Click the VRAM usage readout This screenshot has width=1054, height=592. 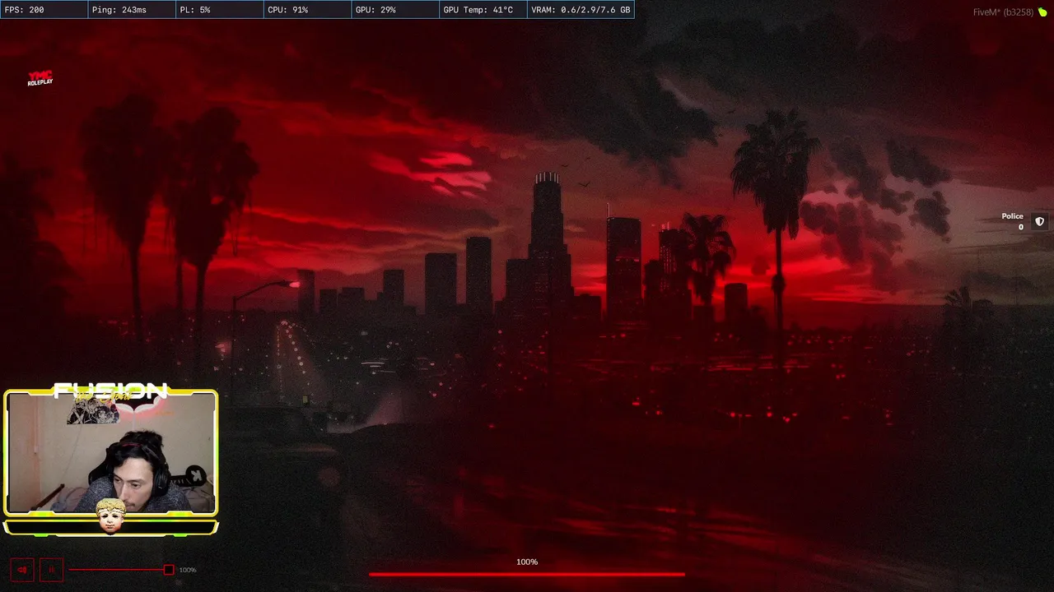click(x=581, y=10)
